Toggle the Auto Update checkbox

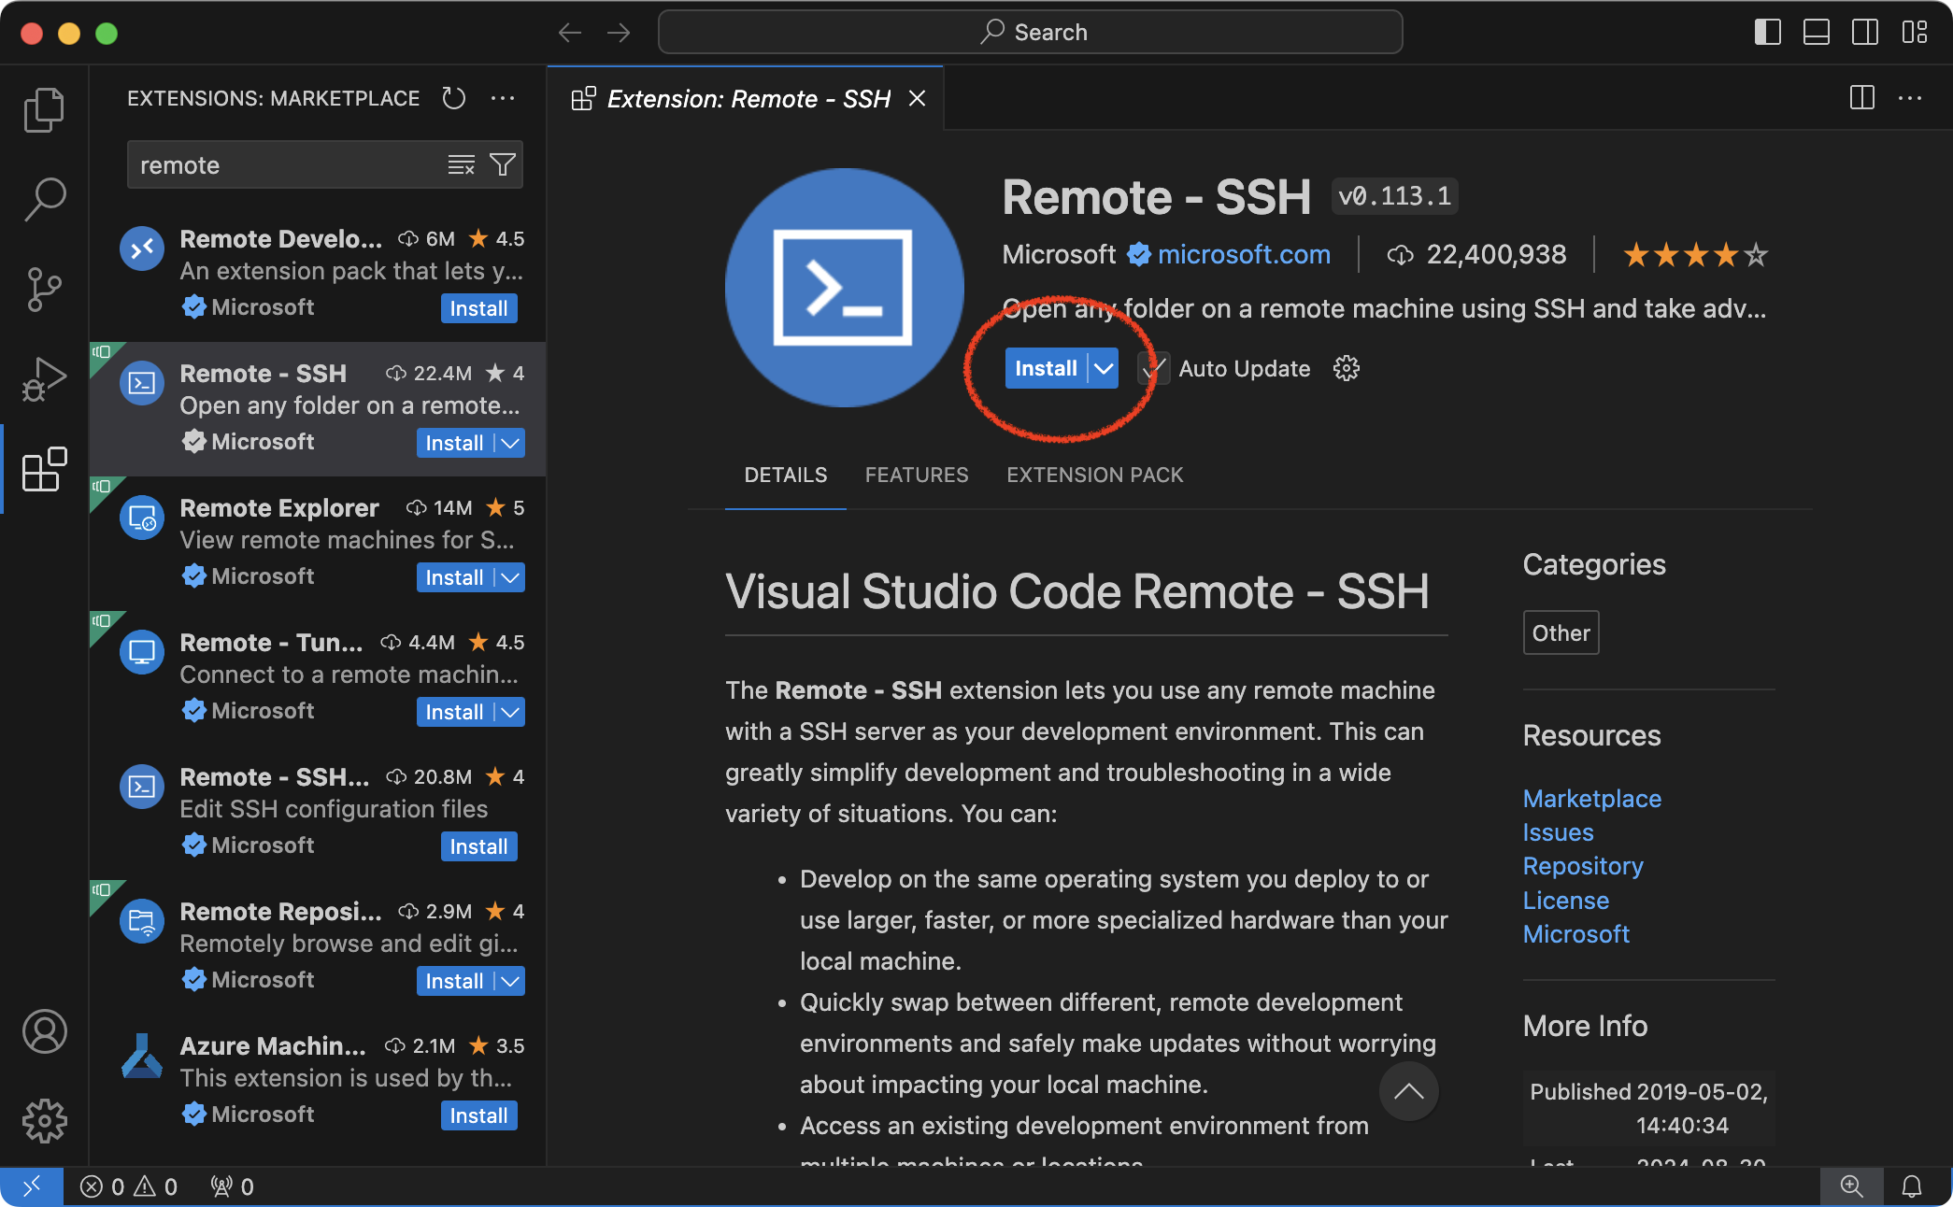click(x=1154, y=368)
